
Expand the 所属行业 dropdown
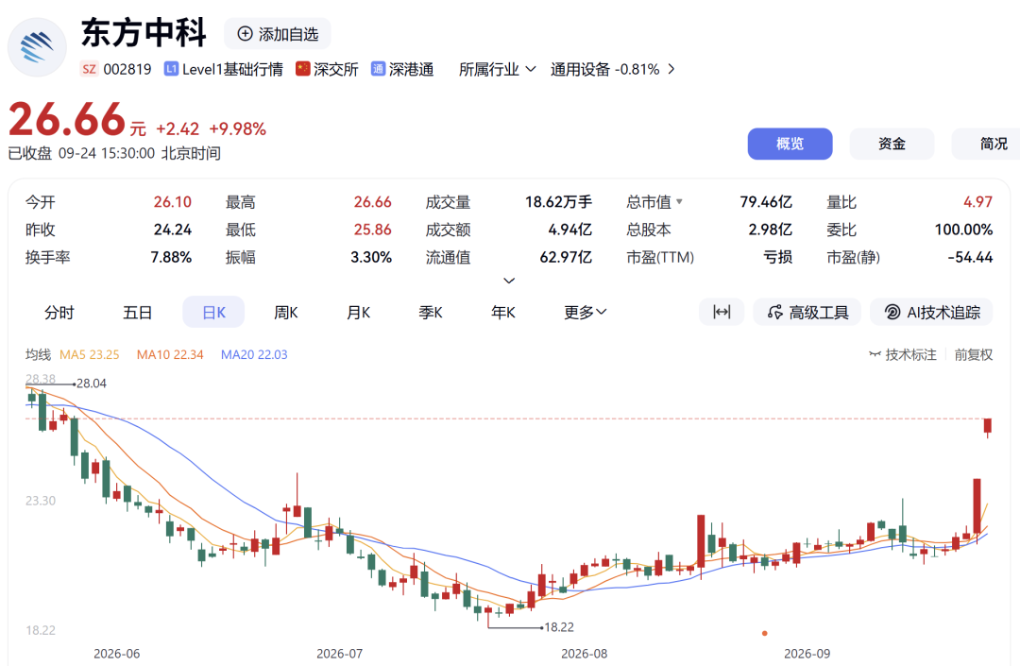(497, 69)
